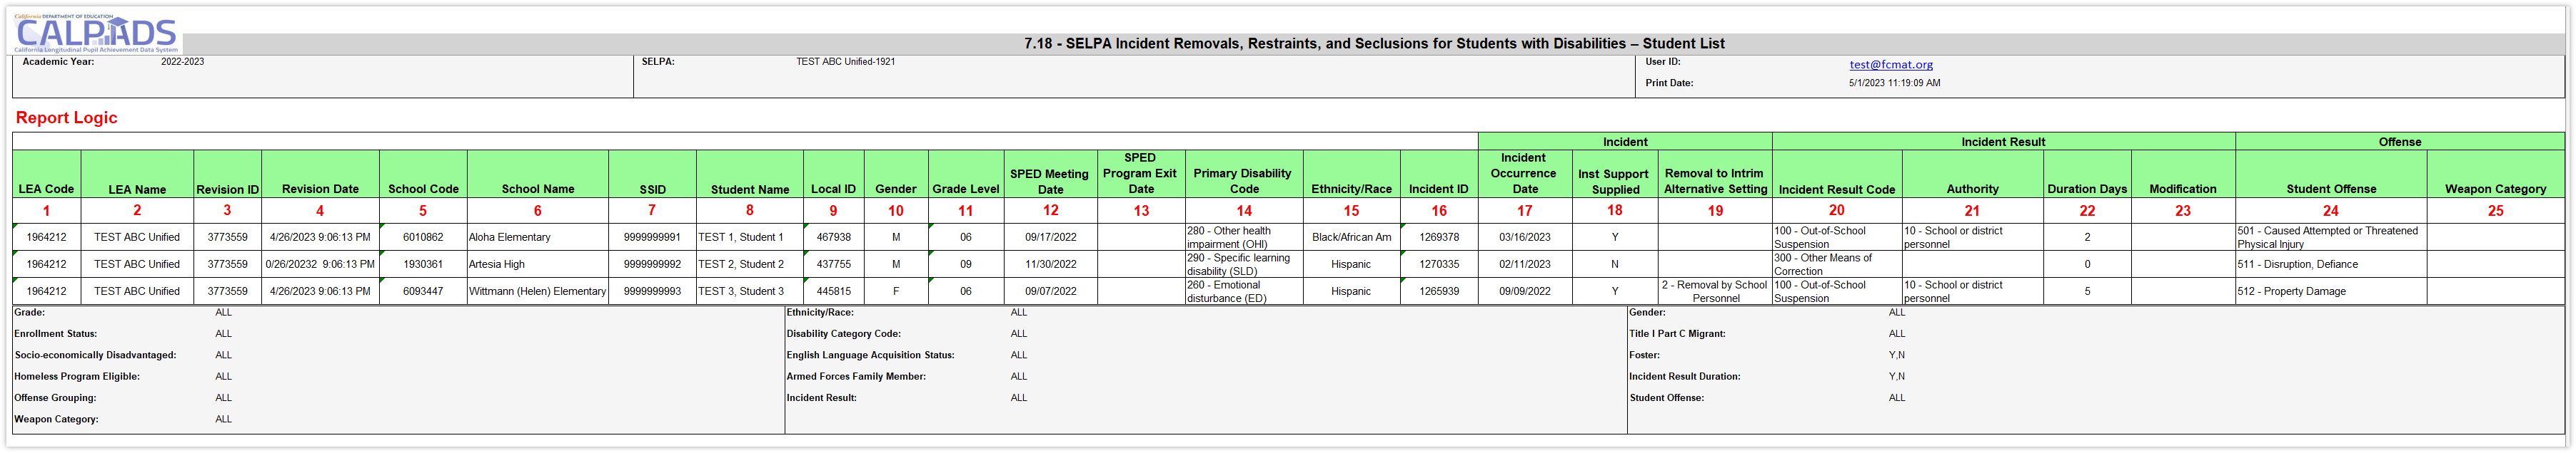Click the 511 - Disruption, Defiance offense cell
This screenshot has height=453, width=2576.
click(x=2297, y=264)
